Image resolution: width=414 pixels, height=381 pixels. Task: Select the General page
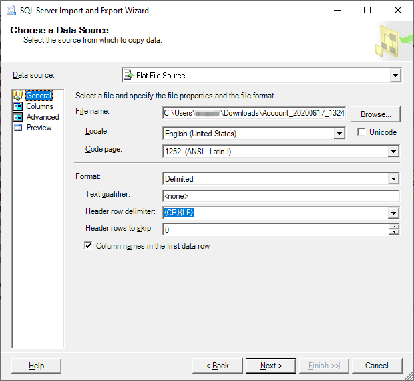point(39,96)
